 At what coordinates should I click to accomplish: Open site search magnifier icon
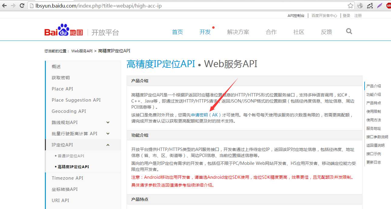(349, 31)
